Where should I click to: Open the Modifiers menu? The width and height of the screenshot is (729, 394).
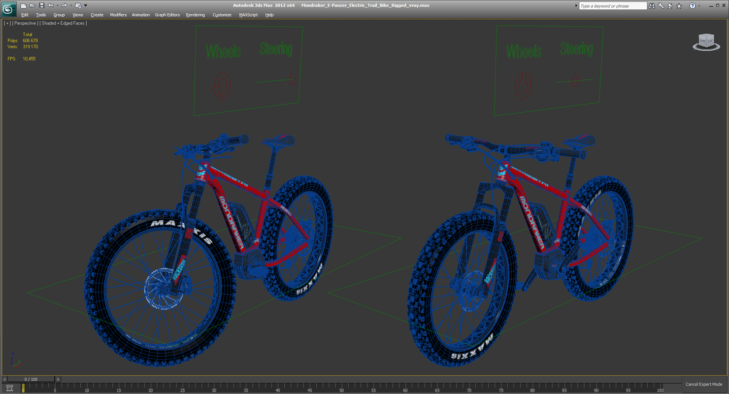[x=118, y=15]
